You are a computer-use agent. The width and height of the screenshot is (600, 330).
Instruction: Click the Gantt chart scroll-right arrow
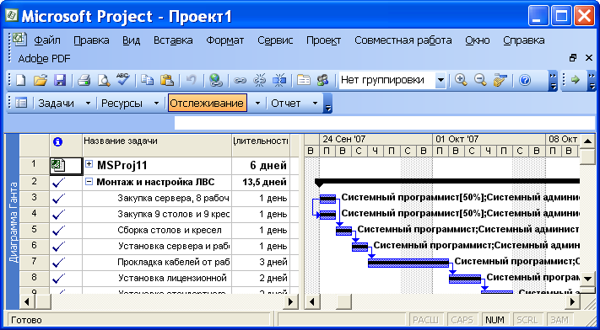[573, 301]
